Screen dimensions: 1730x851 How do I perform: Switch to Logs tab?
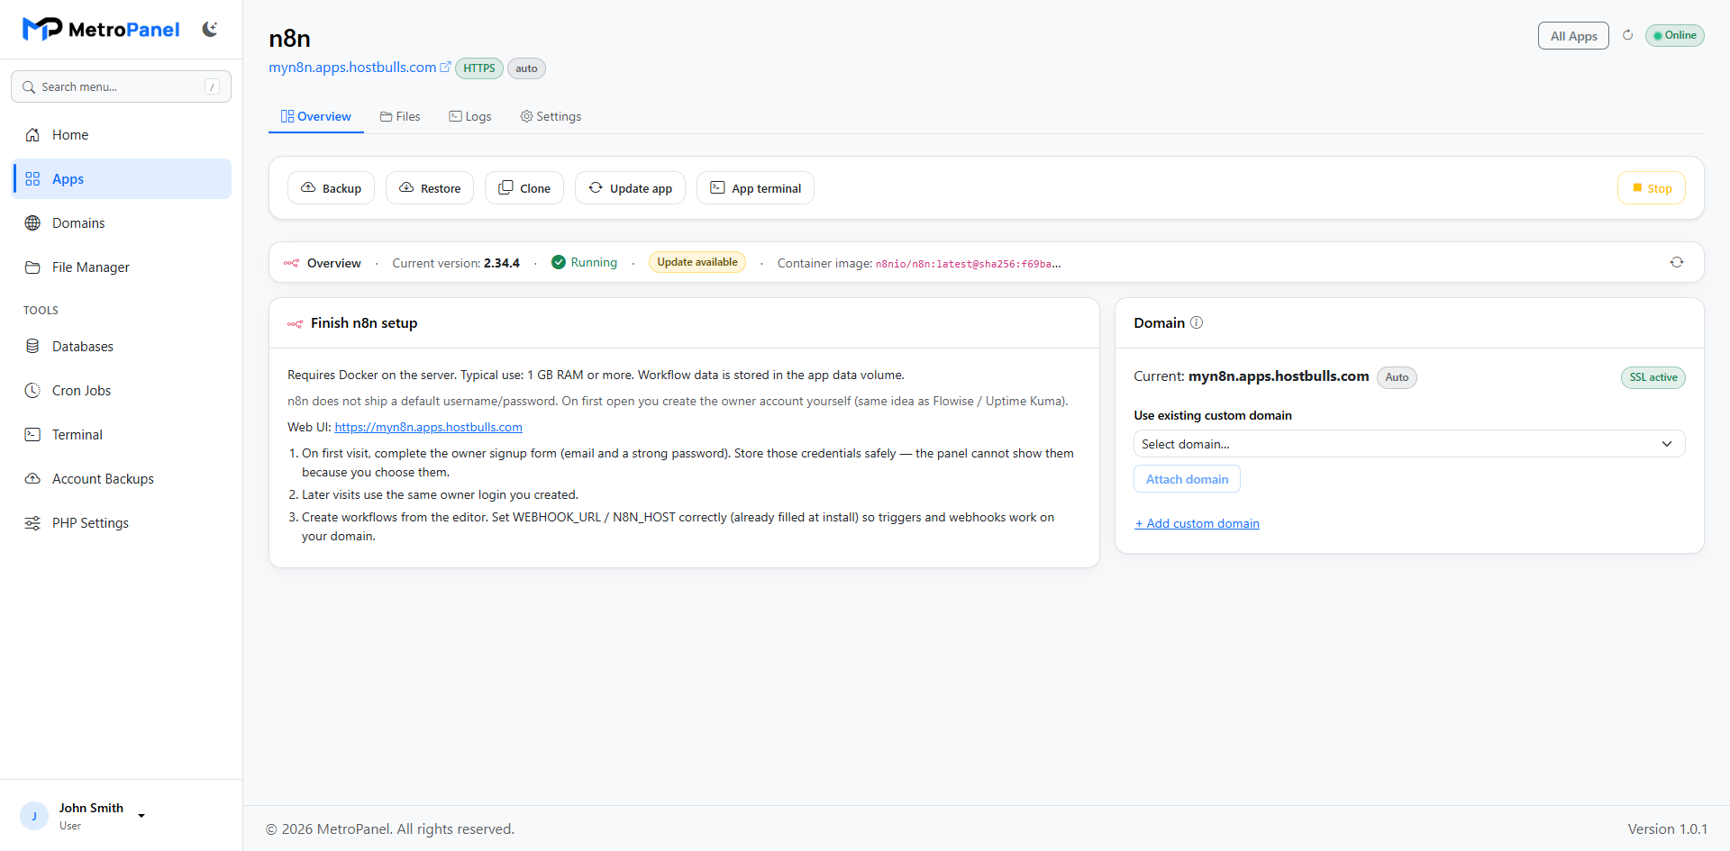click(x=470, y=117)
